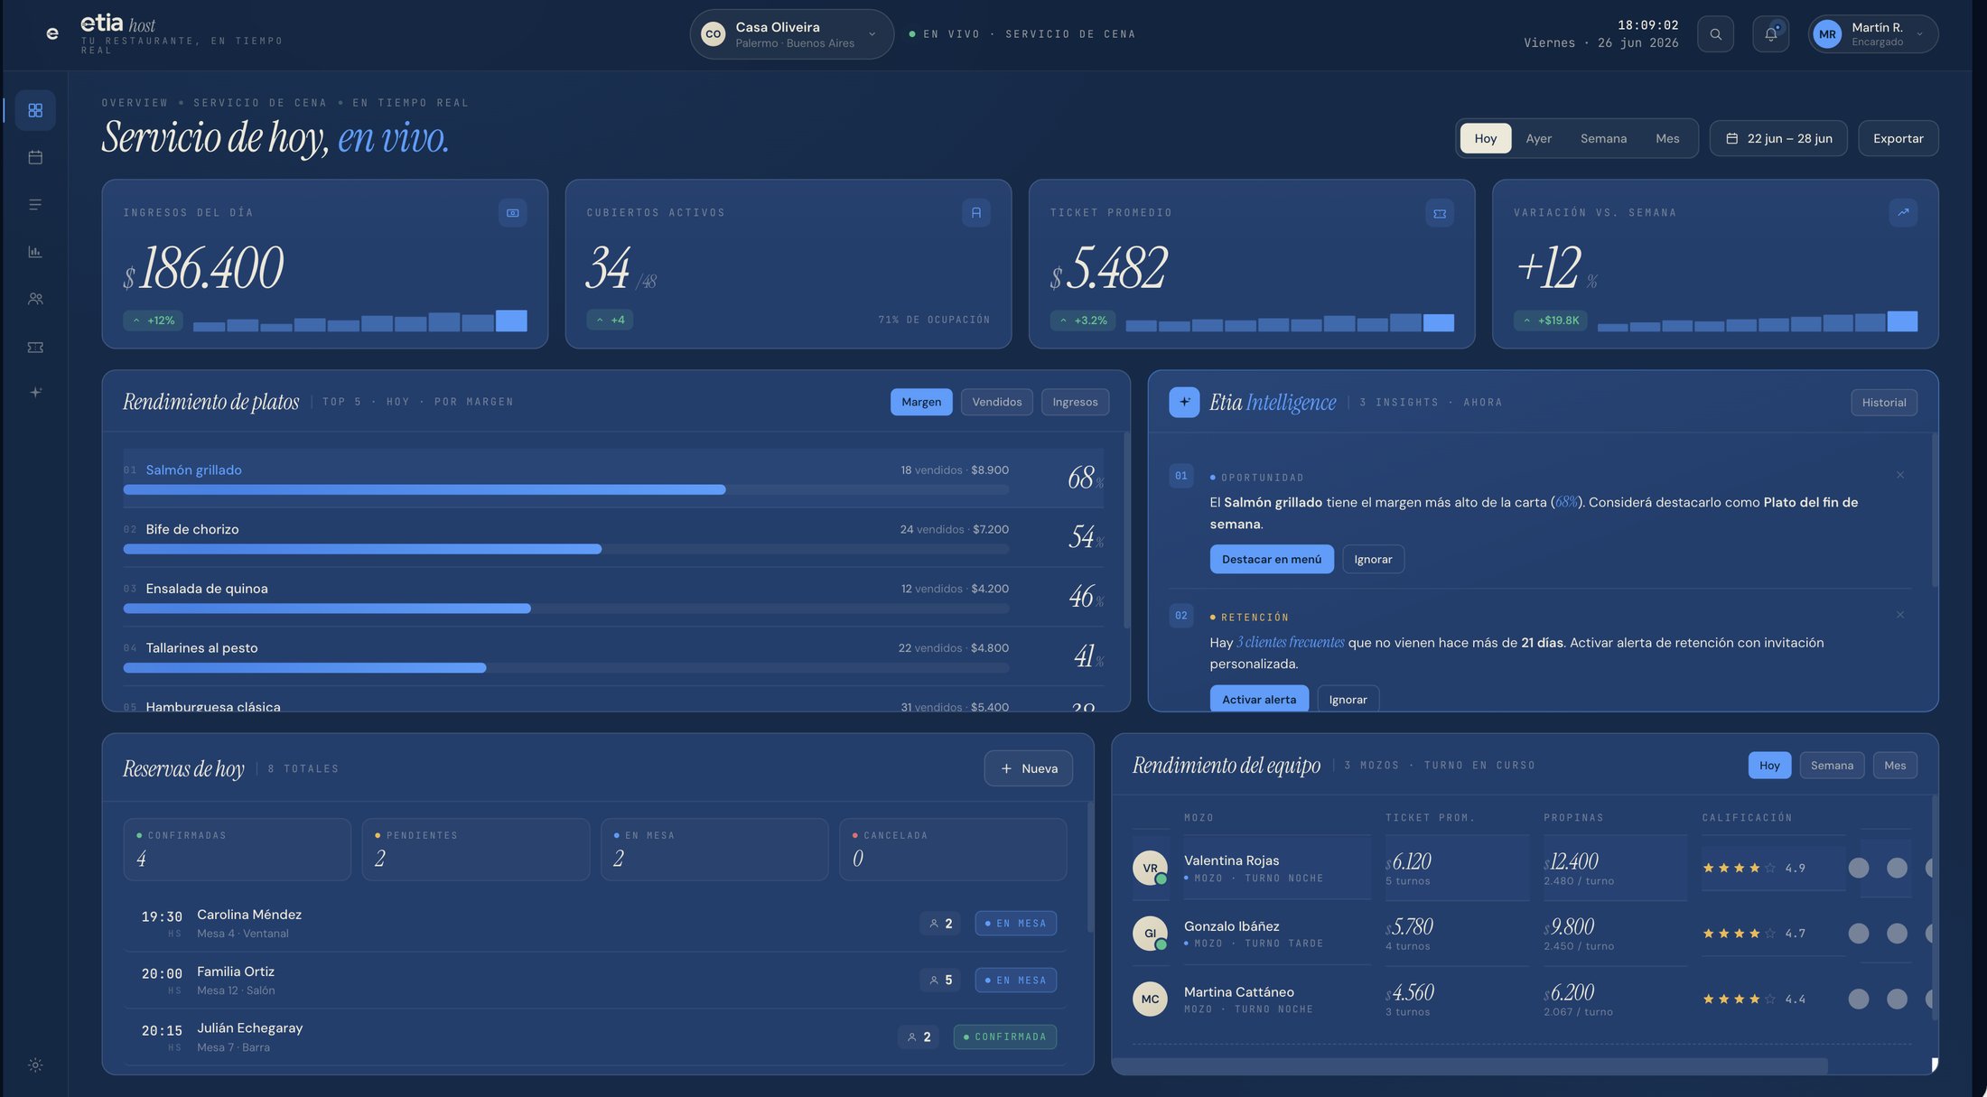Click the Ticket promedio card icon
Image resolution: width=1987 pixels, height=1097 pixels.
pos(1440,213)
